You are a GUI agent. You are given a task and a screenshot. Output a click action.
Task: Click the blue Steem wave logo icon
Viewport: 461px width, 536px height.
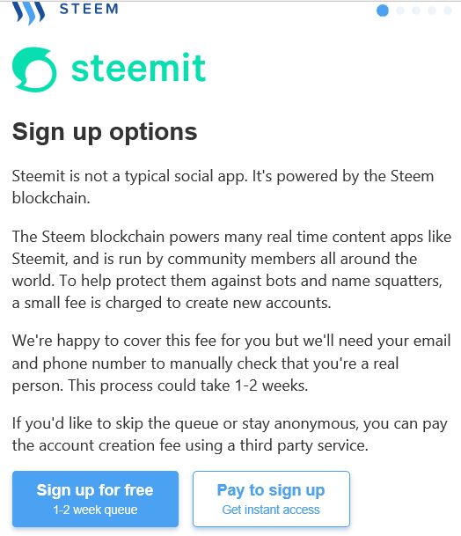[28, 12]
